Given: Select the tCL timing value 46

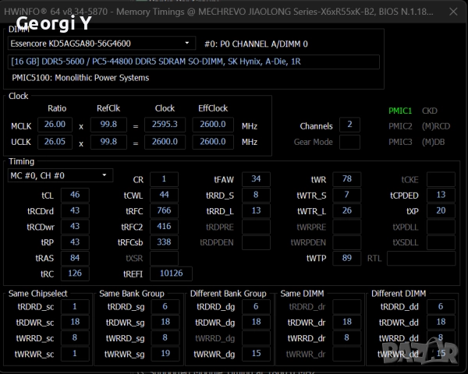Looking at the screenshot, I should tap(74, 195).
